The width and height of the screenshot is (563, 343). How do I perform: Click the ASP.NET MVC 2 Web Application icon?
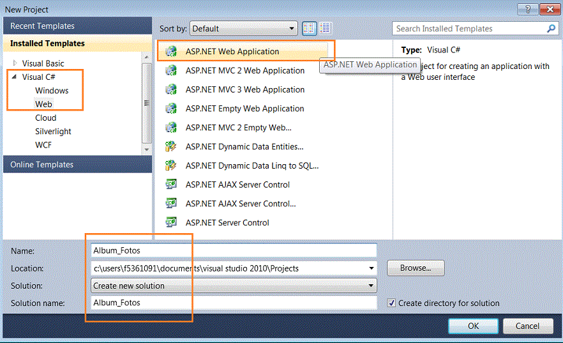[171, 70]
